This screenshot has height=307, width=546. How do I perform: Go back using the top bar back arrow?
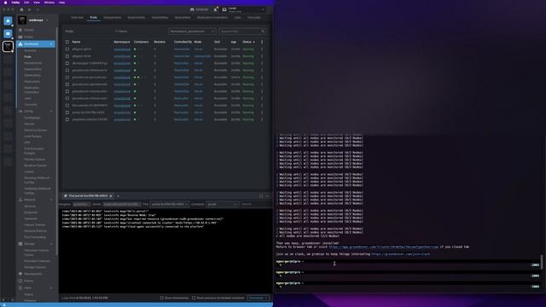click(x=29, y=9)
